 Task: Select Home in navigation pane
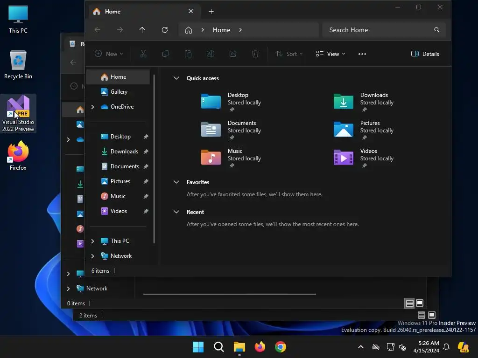pyautogui.click(x=118, y=77)
